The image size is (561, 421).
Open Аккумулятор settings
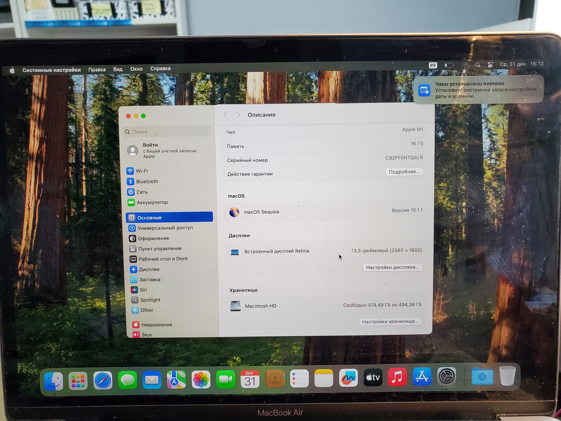[x=148, y=203]
